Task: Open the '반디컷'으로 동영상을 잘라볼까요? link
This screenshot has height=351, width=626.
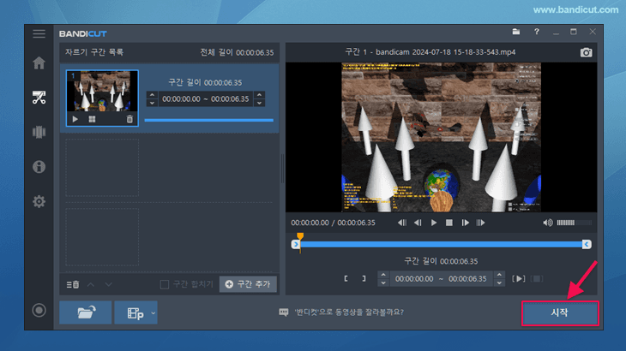Action: click(349, 312)
